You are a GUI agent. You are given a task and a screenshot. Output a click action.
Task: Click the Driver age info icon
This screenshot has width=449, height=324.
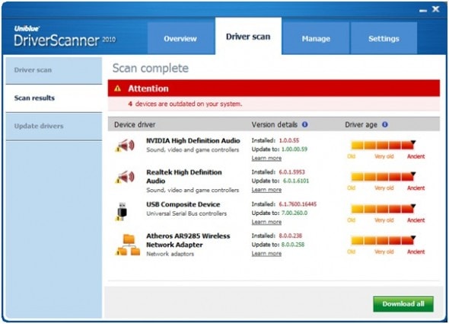(x=385, y=124)
